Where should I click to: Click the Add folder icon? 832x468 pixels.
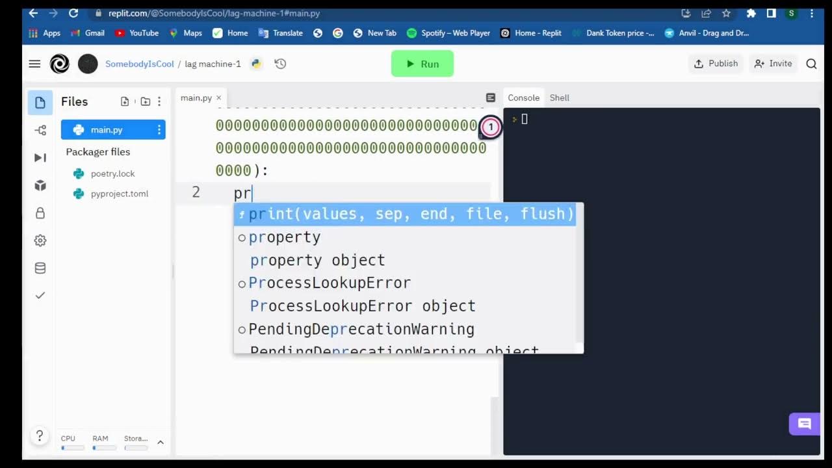coord(145,101)
